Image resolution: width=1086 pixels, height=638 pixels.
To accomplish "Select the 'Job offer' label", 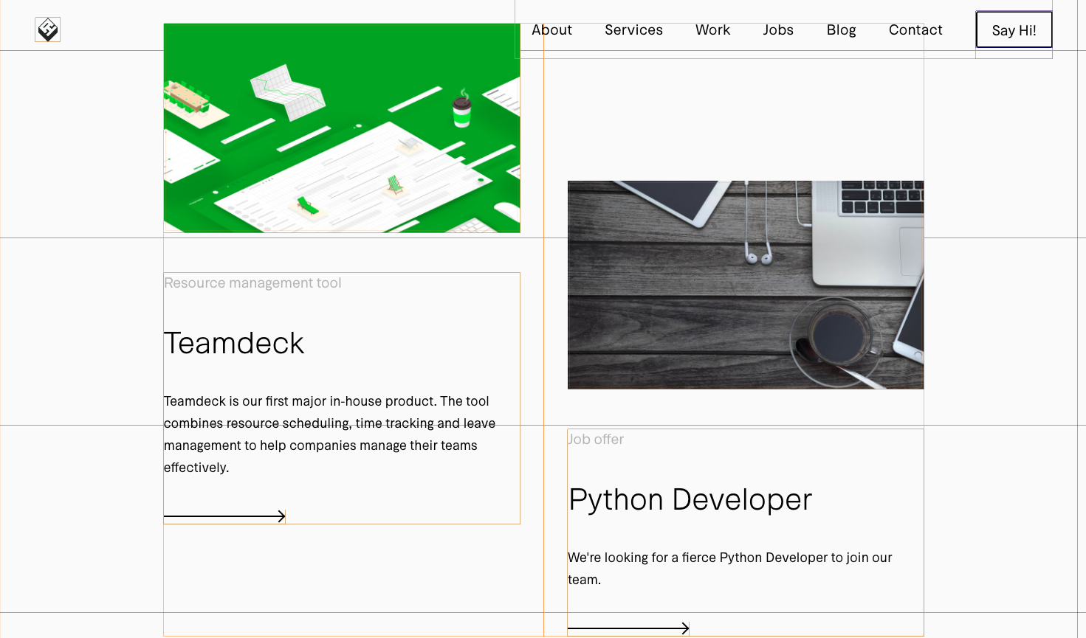I will 596,440.
